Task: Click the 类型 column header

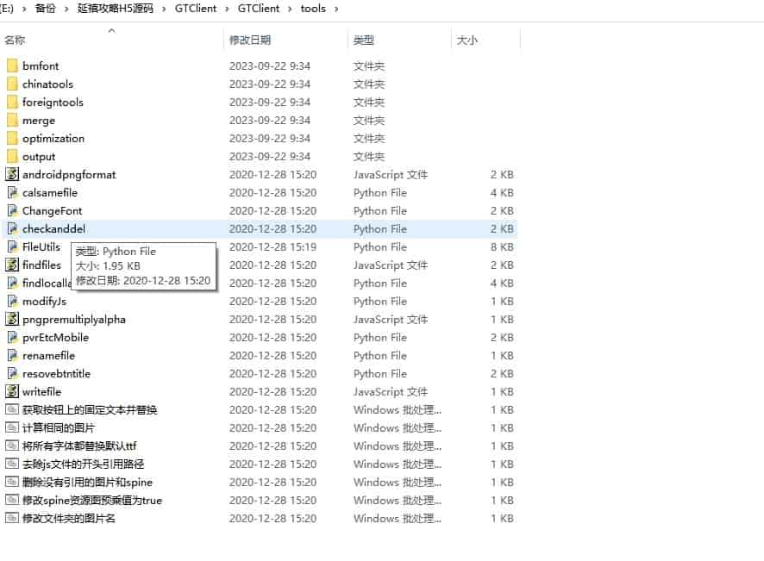Action: pyautogui.click(x=364, y=41)
